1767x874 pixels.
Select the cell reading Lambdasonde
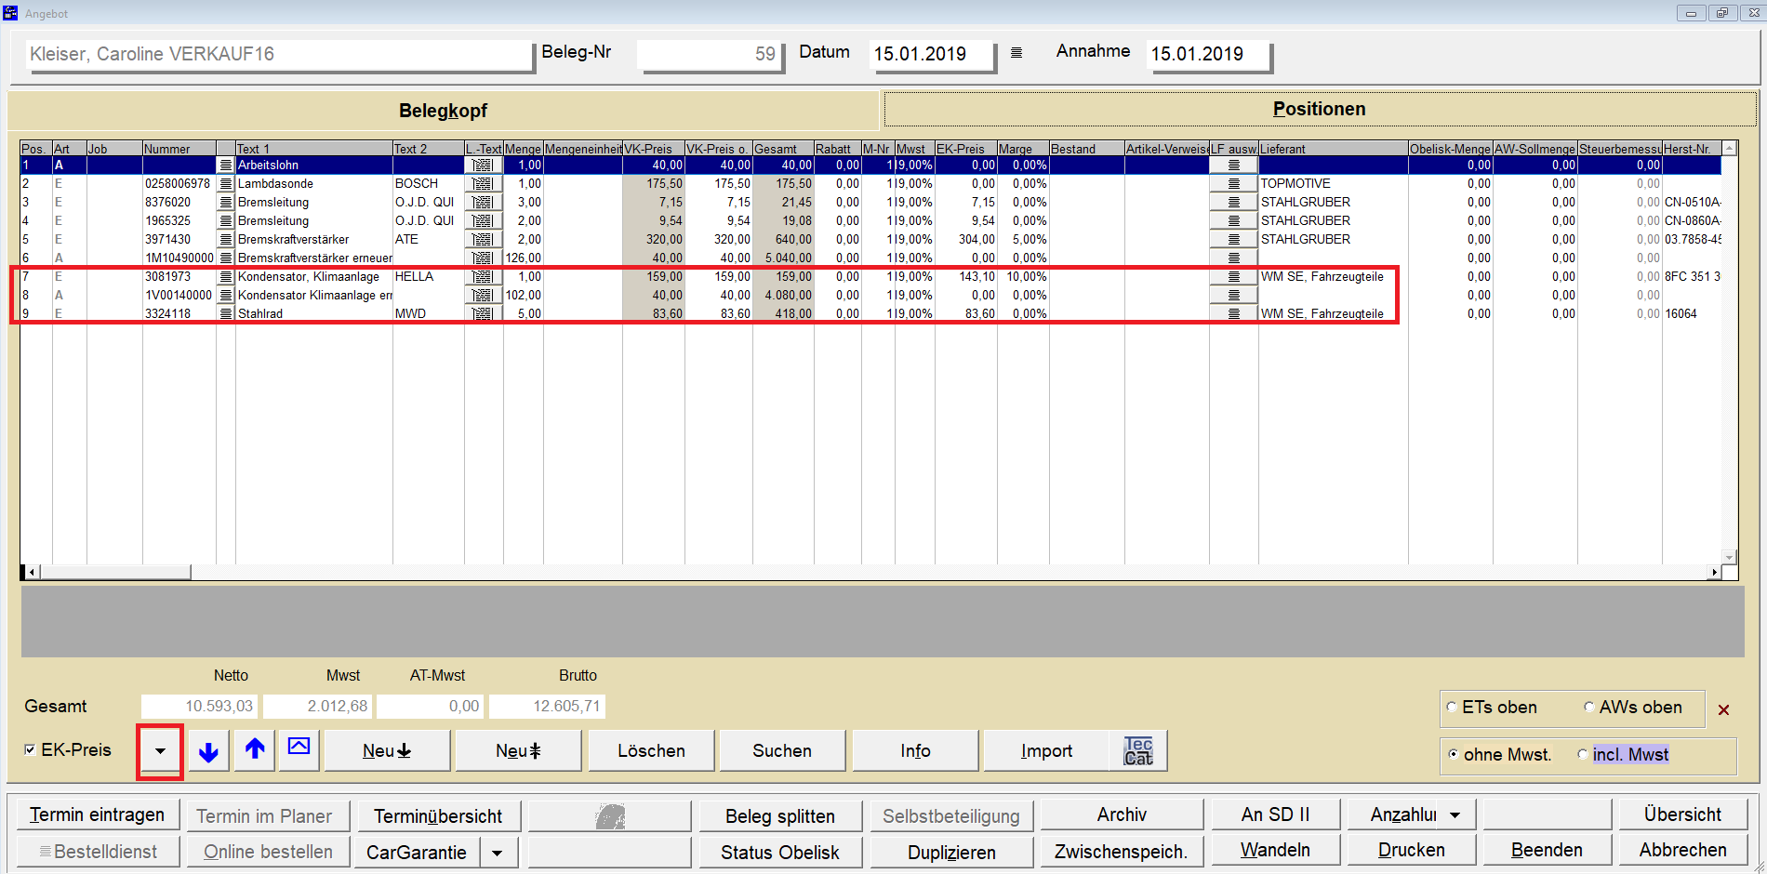[x=313, y=184]
